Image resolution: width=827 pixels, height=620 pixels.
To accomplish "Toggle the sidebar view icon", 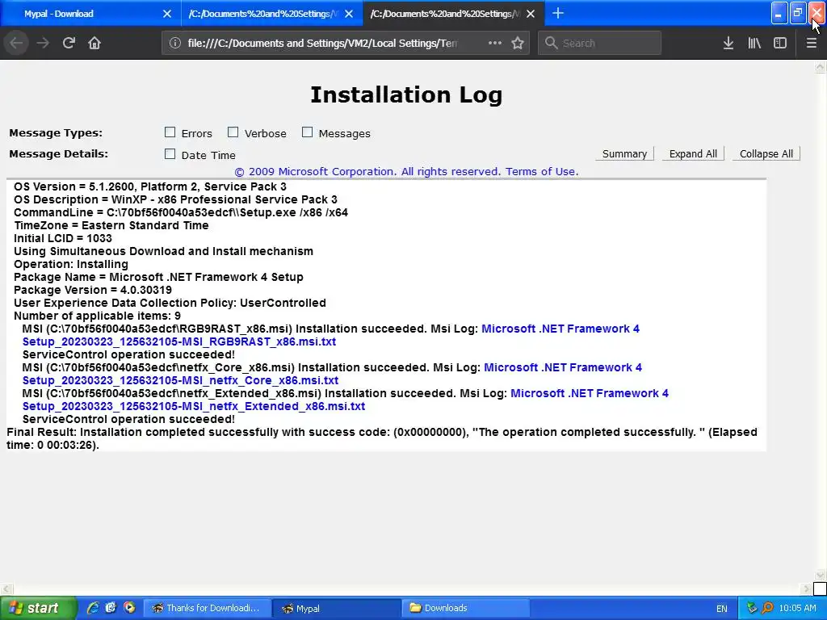I will (x=780, y=43).
